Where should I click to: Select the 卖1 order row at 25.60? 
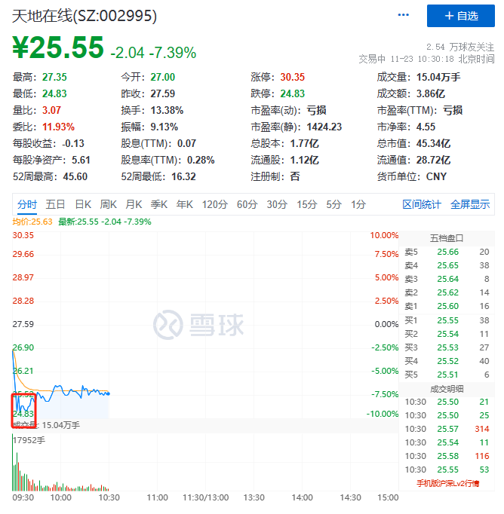pyautogui.click(x=447, y=306)
